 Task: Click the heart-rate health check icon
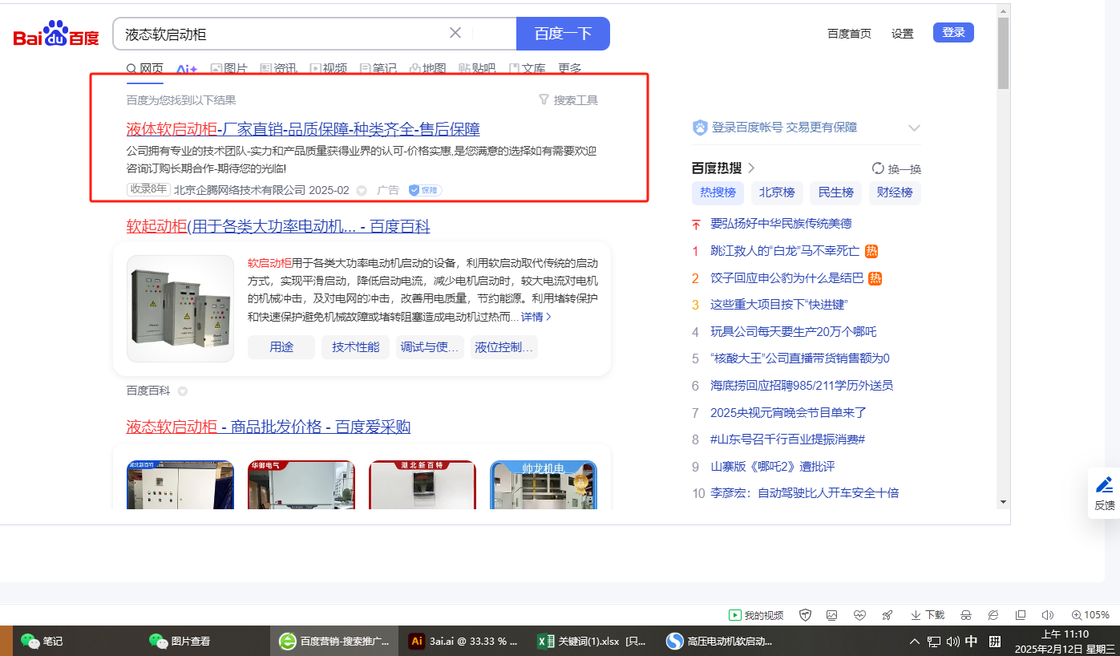859,615
